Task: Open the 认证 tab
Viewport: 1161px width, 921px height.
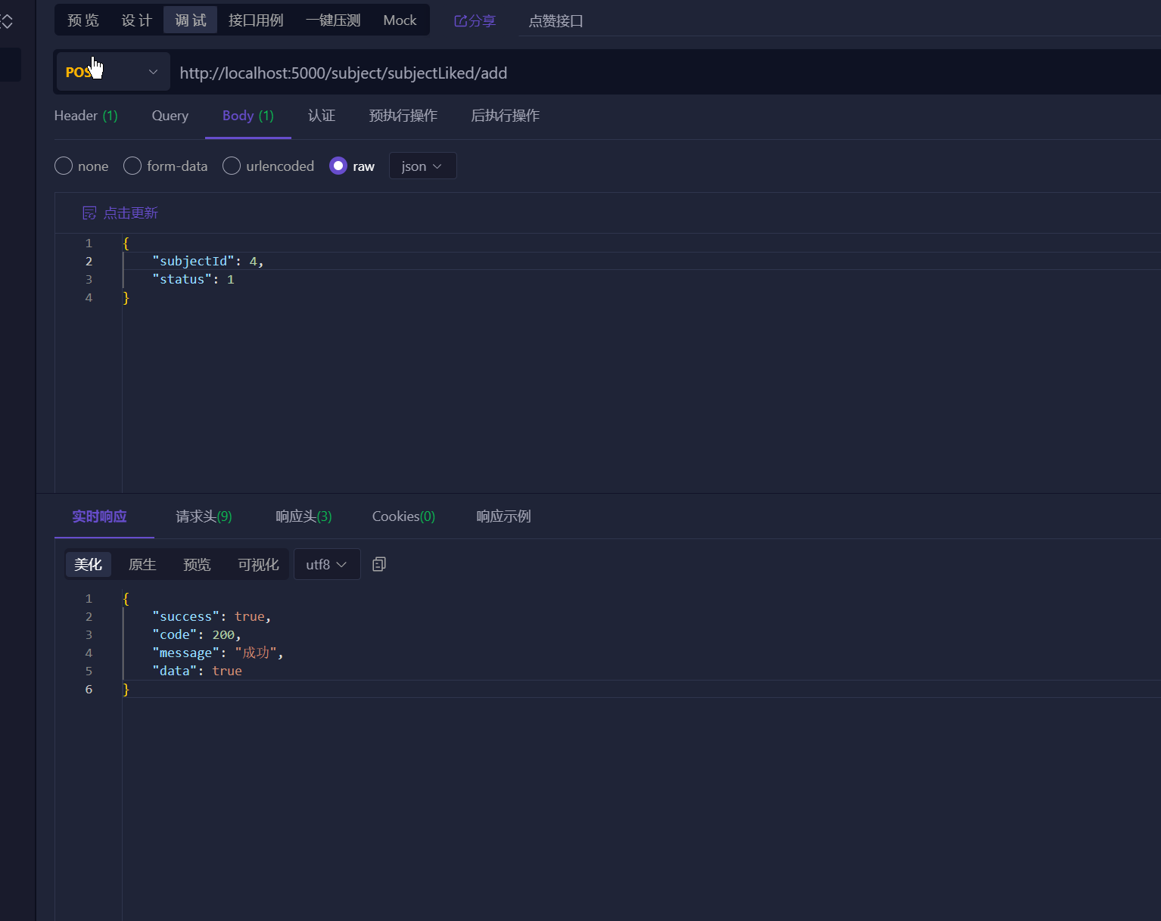Action: pyautogui.click(x=322, y=116)
